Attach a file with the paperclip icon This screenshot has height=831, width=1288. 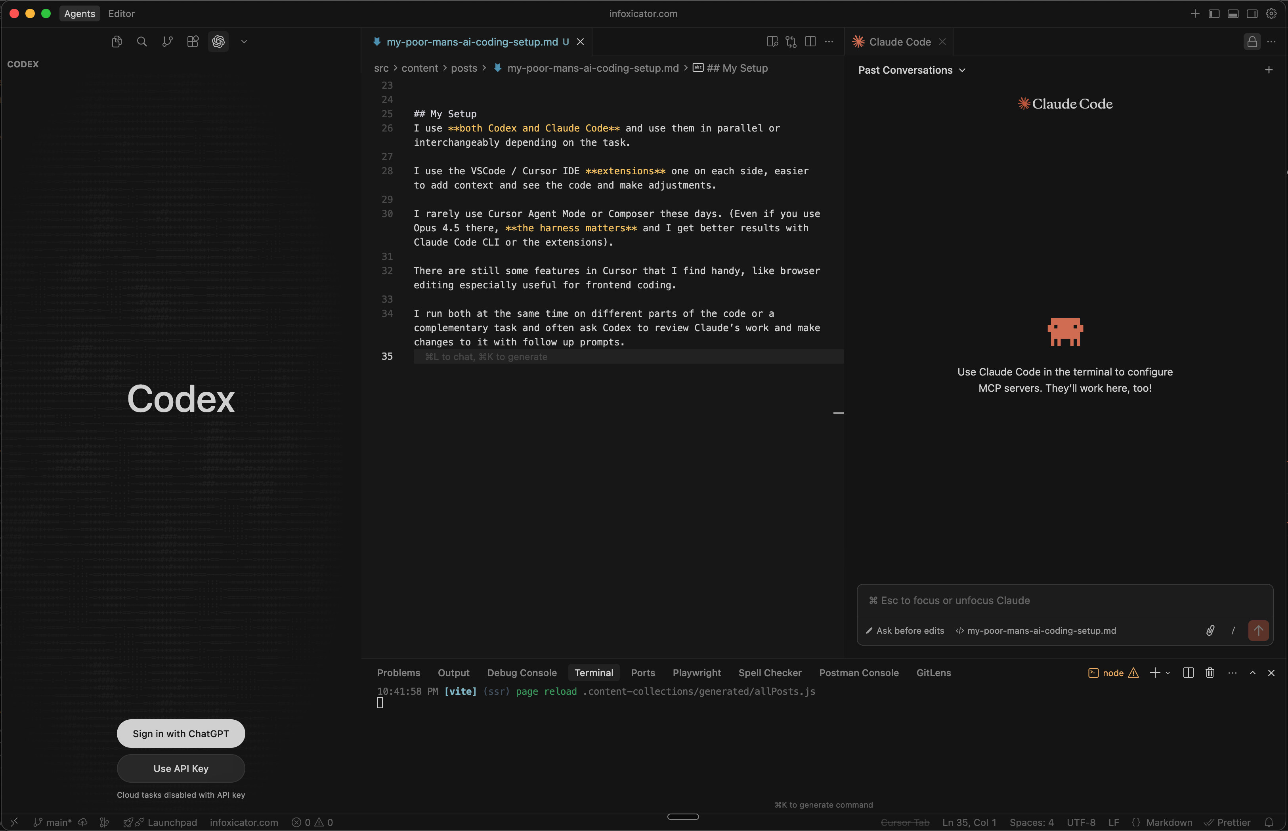pos(1210,630)
